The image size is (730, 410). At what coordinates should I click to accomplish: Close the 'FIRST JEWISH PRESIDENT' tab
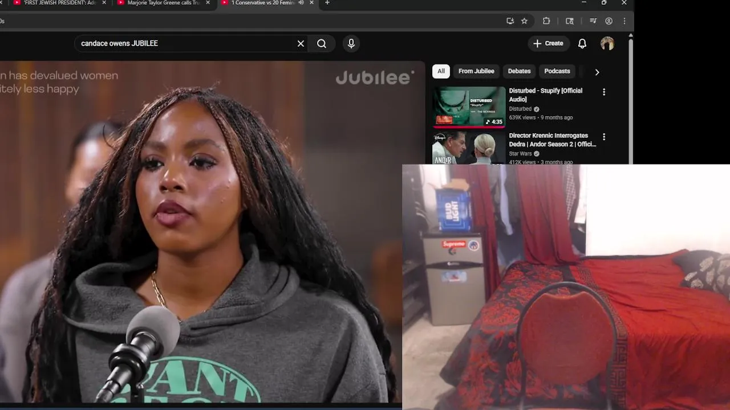[104, 3]
